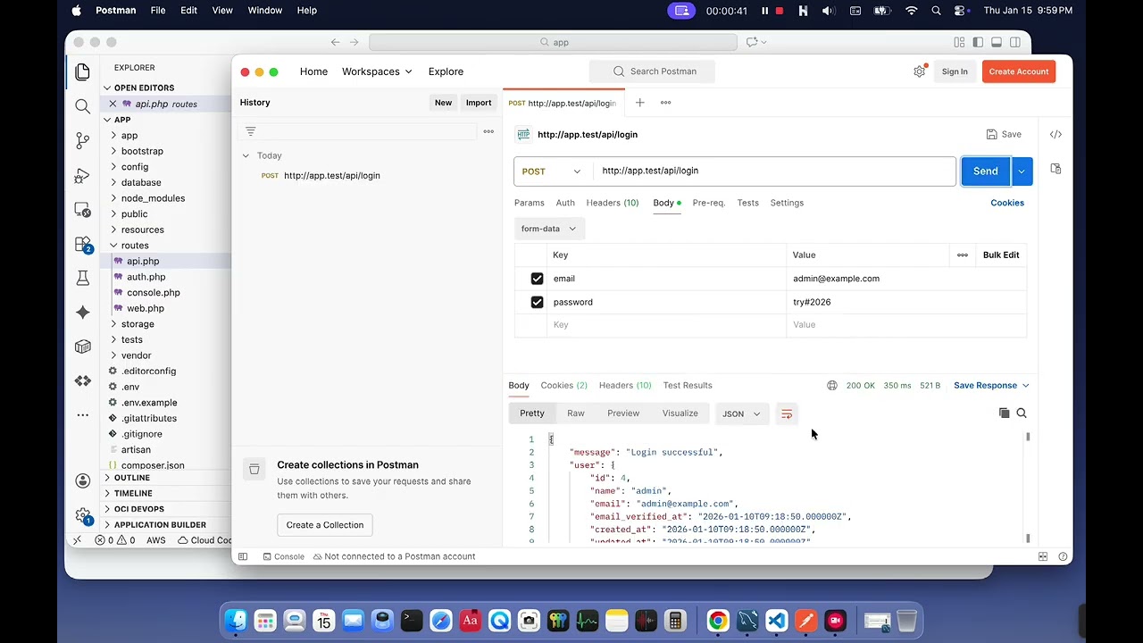Open VS Code Manage gear icon
1143x643 pixels.
click(83, 515)
